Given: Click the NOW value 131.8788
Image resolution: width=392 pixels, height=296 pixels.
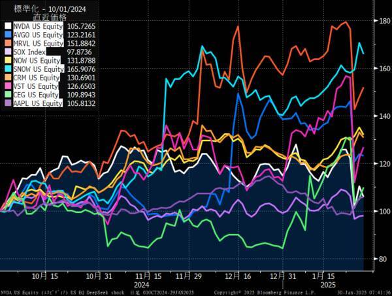Looking at the screenshot, I should click(x=81, y=61).
